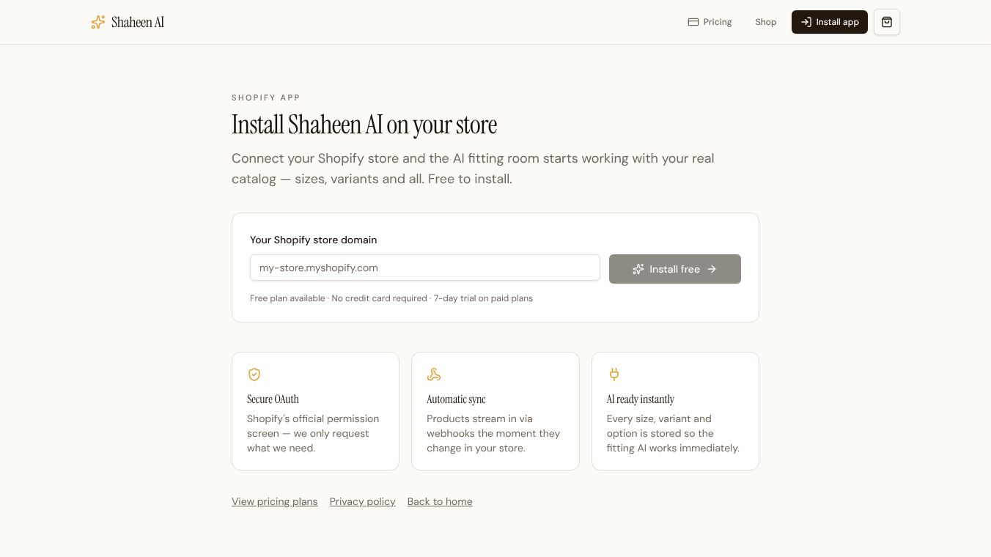Click the sparkle icon on Install free
Viewport: 991px width, 557px height.
(x=638, y=269)
